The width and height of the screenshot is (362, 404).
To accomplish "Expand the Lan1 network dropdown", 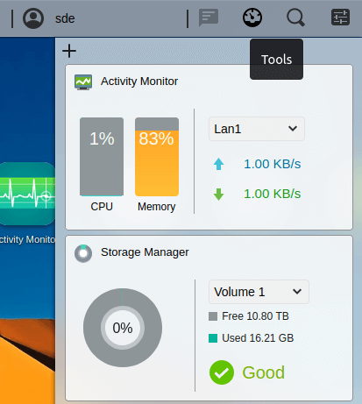I will (x=257, y=129).
